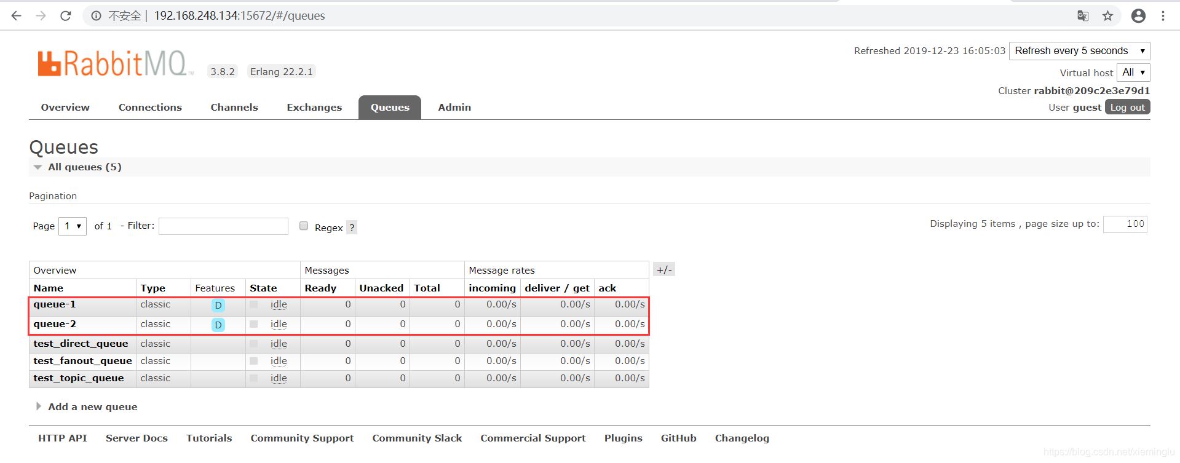Open the Virtual host All dropdown
Viewport: 1180px width, 463px height.
tap(1133, 73)
